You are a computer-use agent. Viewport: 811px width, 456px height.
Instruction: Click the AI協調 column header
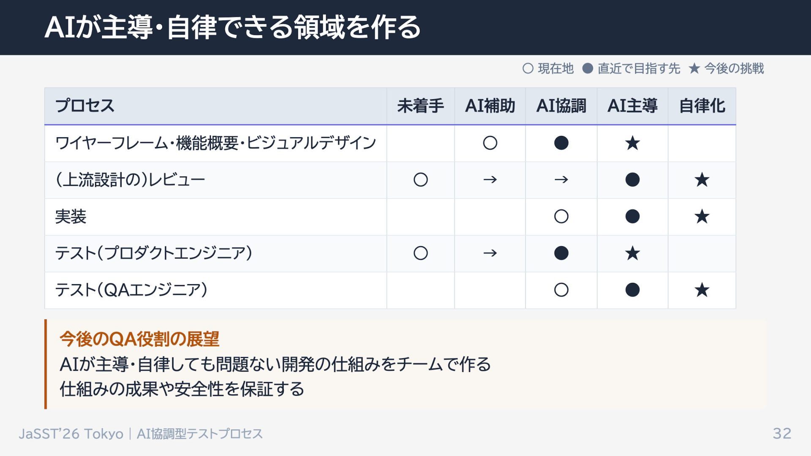(561, 106)
